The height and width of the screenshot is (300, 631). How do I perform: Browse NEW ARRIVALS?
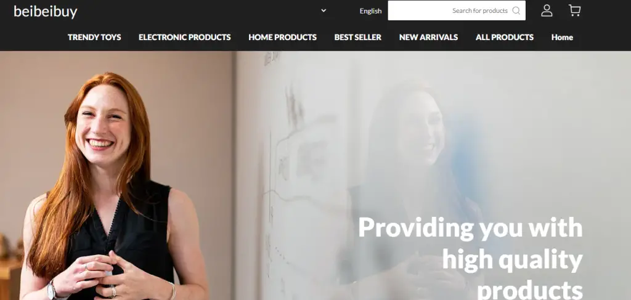pyautogui.click(x=429, y=38)
